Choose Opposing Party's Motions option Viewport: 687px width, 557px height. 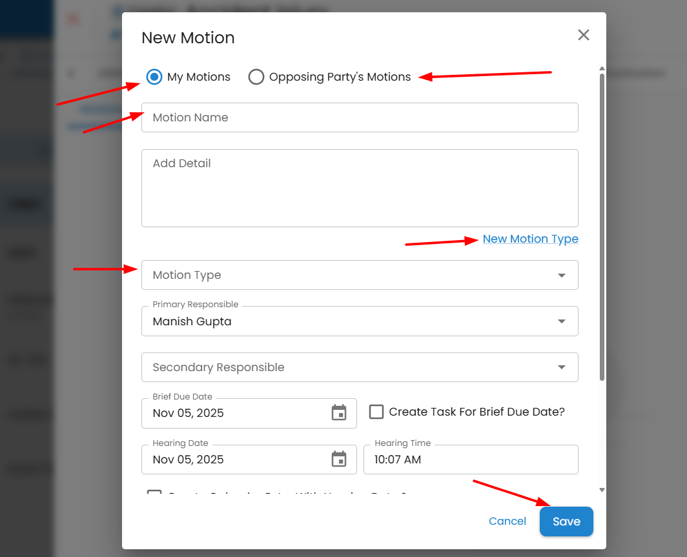(256, 77)
